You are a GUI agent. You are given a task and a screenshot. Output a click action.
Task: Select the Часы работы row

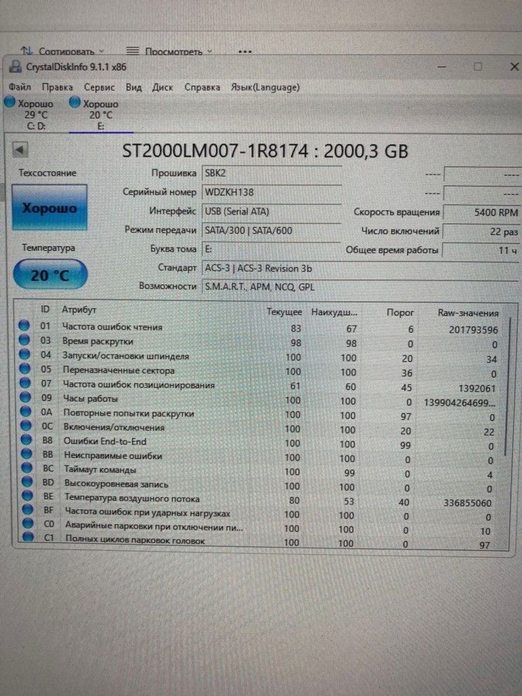tap(259, 400)
